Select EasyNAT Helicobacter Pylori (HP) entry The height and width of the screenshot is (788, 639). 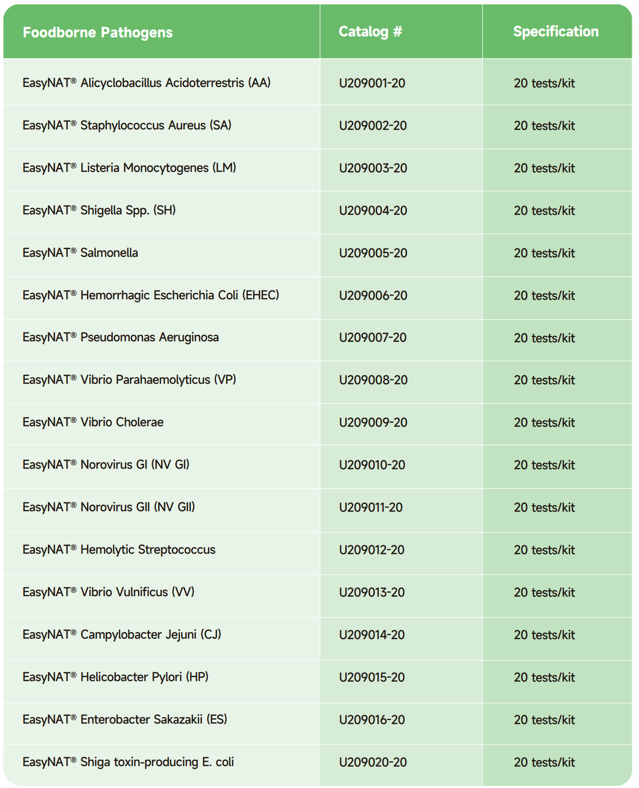click(x=116, y=677)
